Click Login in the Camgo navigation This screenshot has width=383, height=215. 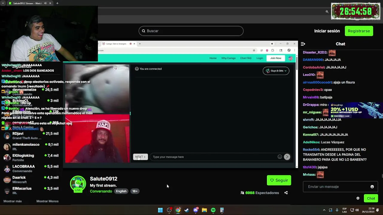coord(260,58)
